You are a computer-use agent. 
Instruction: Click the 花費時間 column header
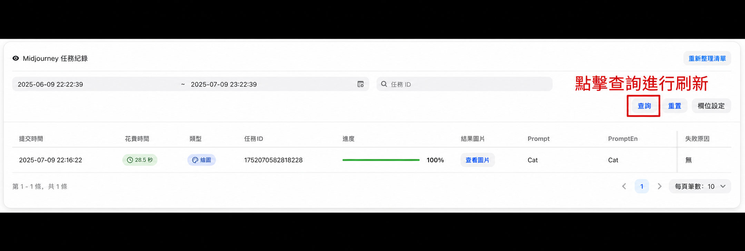pyautogui.click(x=137, y=139)
